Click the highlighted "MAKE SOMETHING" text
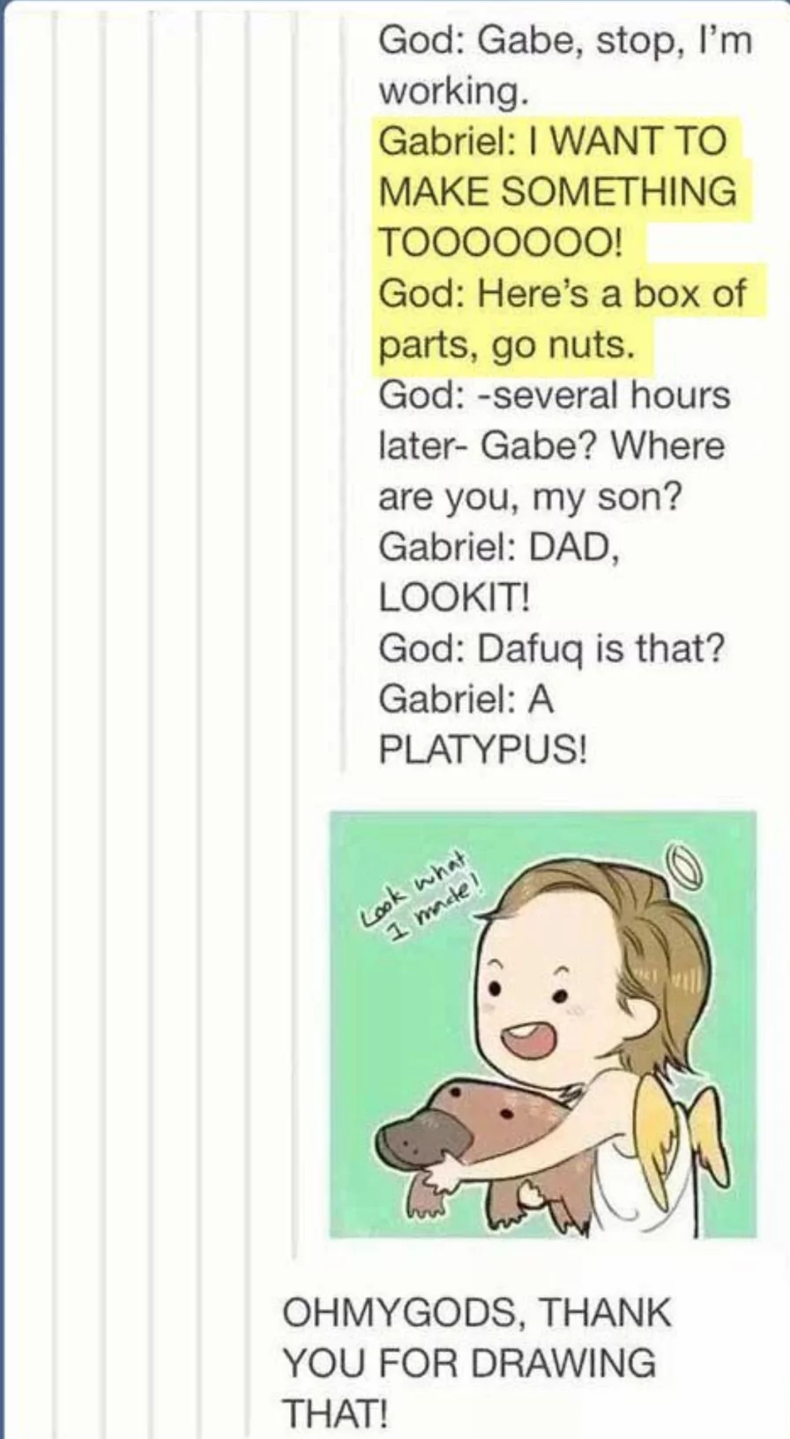The height and width of the screenshot is (1439, 790). coord(557,191)
